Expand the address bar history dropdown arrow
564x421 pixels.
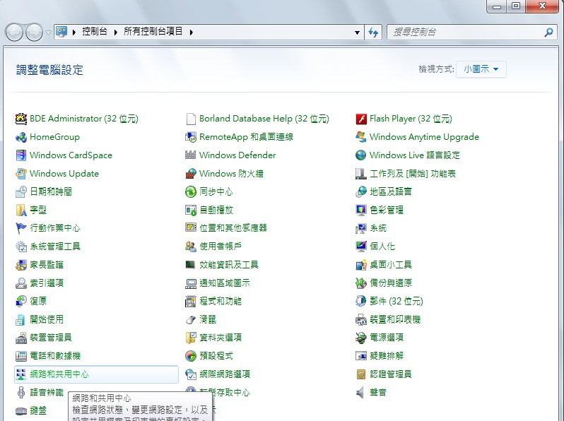[x=357, y=32]
